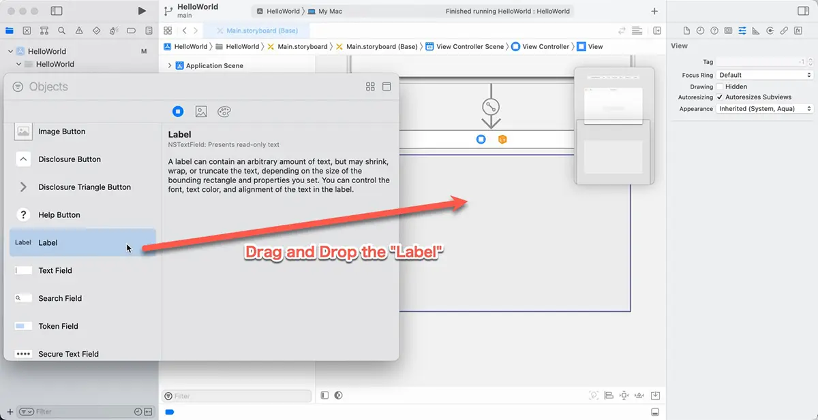This screenshot has width=818, height=420.
Task: Open the Focus Ring dropdown
Action: [765, 75]
